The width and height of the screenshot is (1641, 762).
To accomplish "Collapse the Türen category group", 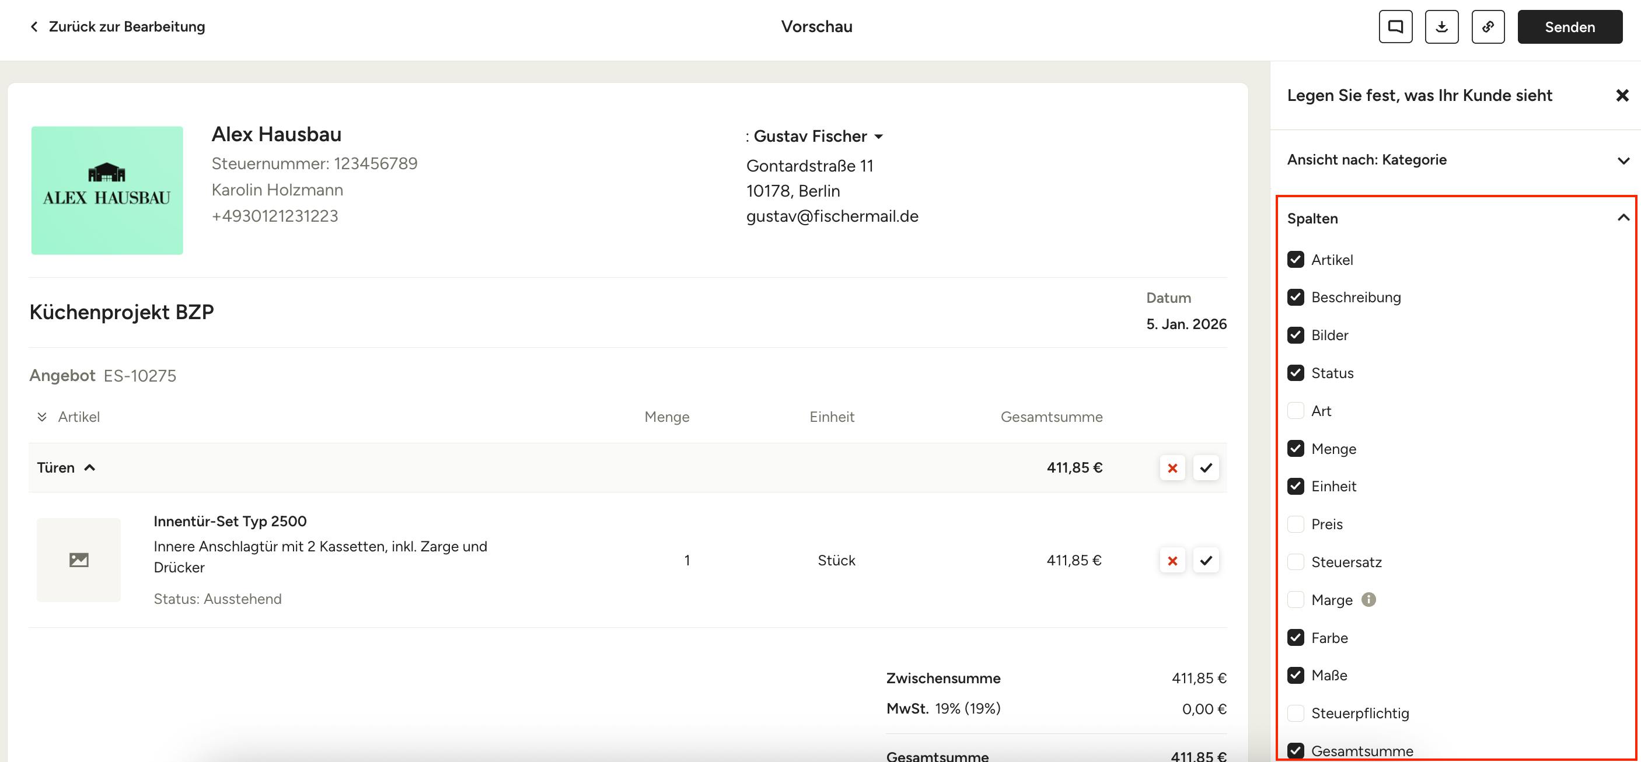I will click(x=90, y=468).
